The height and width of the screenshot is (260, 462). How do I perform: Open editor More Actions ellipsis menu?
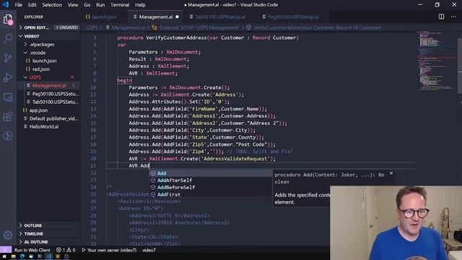[453, 17]
